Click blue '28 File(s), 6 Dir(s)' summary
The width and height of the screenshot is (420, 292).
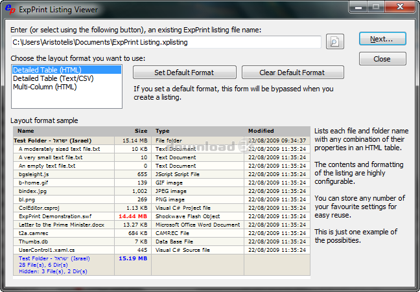pyautogui.click(x=43, y=265)
